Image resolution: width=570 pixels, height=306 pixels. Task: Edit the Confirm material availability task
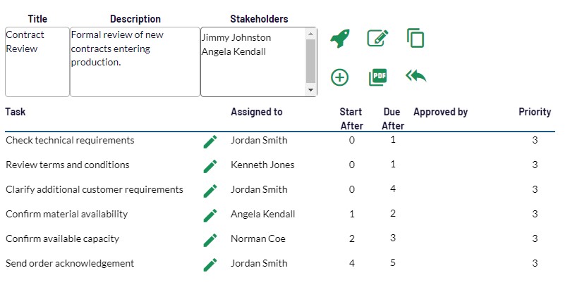click(x=210, y=215)
